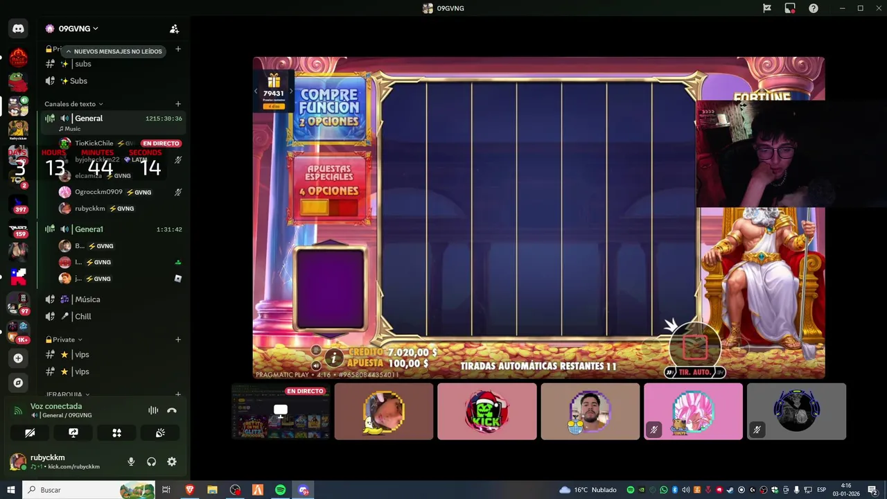This screenshot has width=887, height=499.
Task: Join the Música voice channel
Action: [x=113, y=299]
